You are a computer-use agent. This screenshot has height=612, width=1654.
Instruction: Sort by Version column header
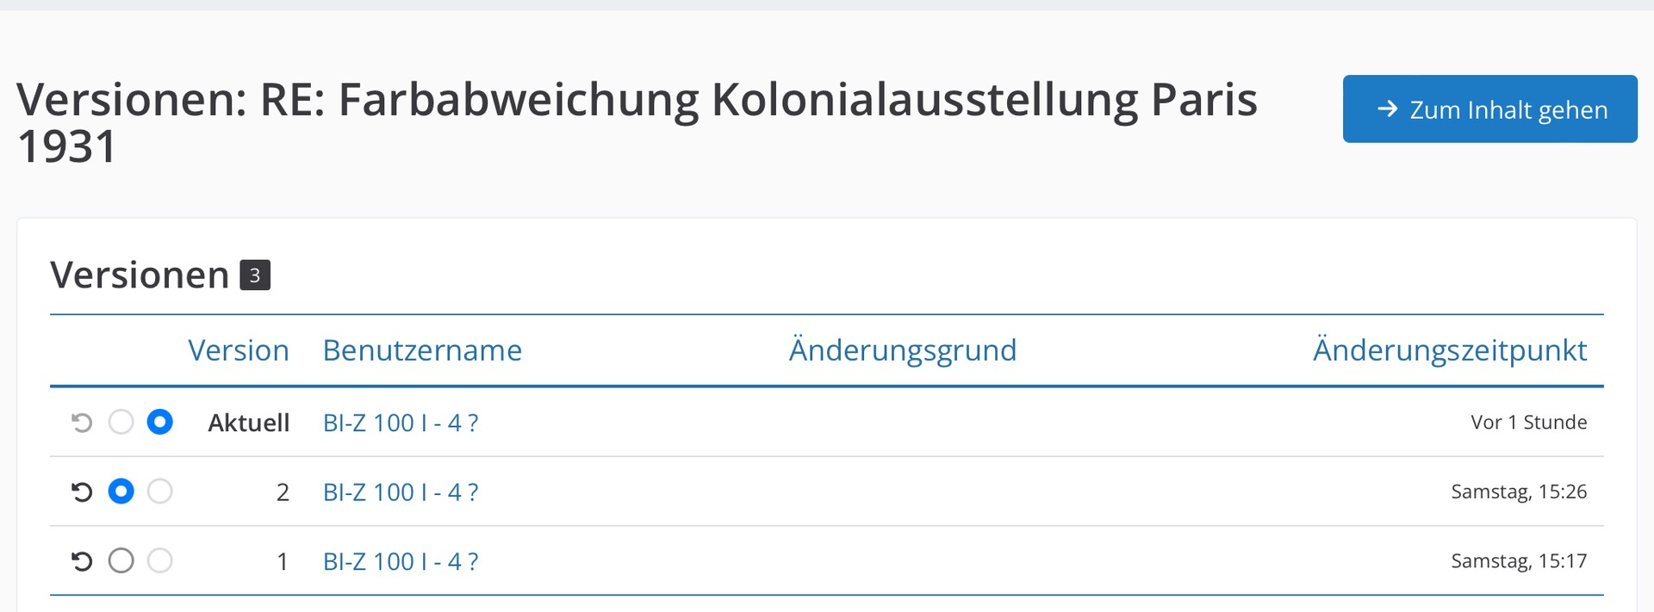pos(238,350)
